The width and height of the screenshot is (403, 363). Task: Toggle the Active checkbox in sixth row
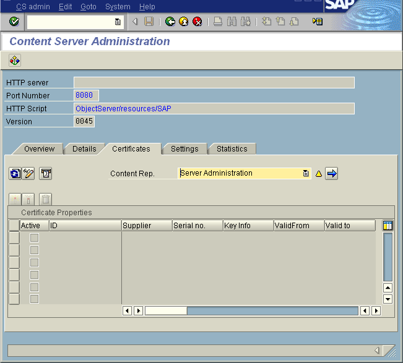[34, 299]
